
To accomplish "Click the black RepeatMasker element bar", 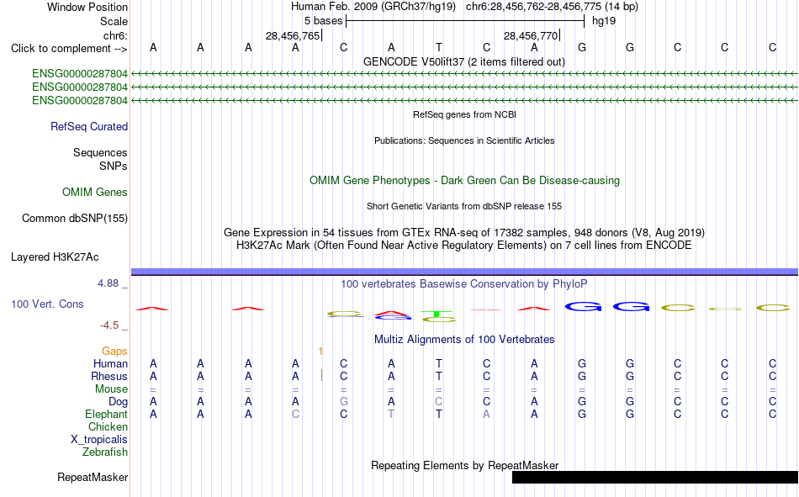I will pos(655,477).
